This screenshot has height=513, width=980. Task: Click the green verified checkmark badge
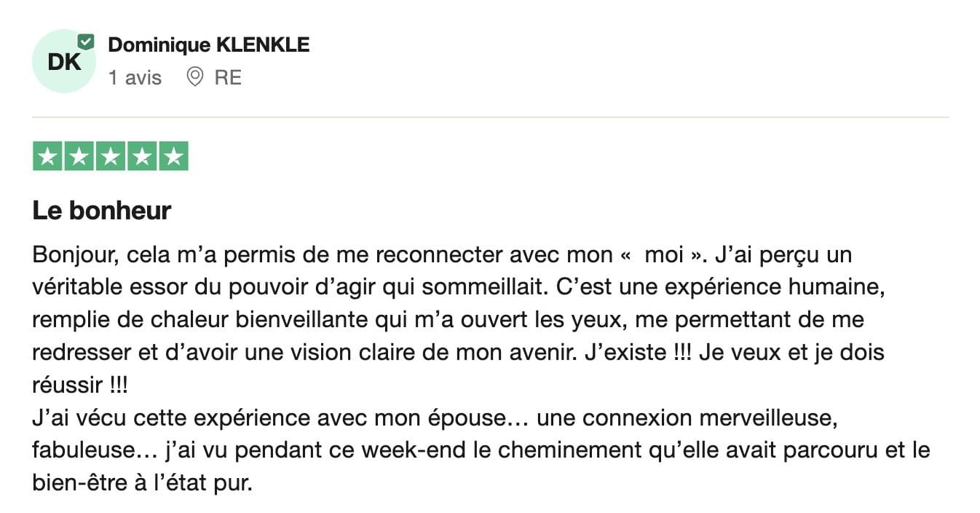click(x=86, y=42)
